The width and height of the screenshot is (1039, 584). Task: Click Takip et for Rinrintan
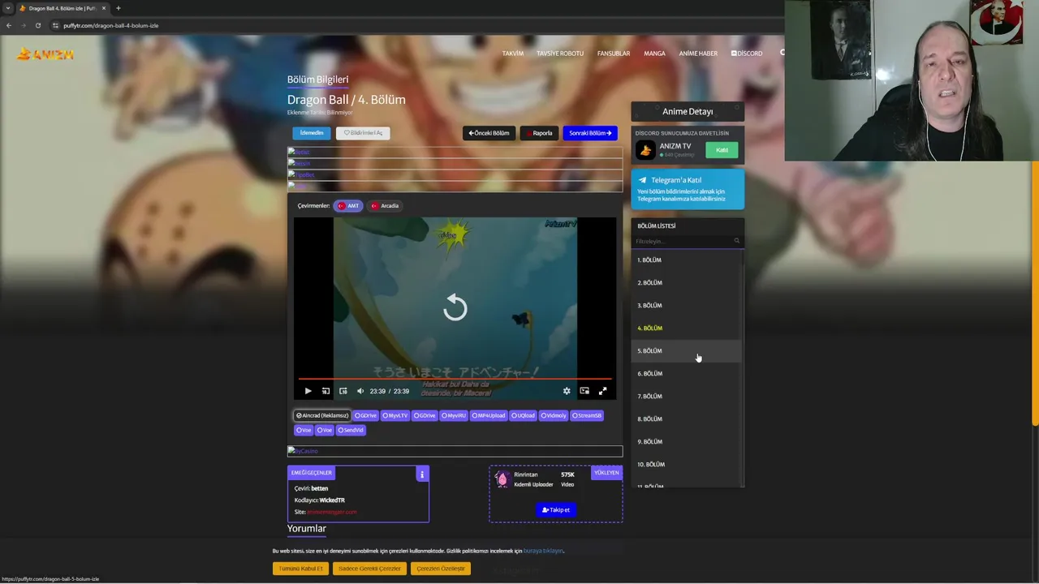pos(556,510)
